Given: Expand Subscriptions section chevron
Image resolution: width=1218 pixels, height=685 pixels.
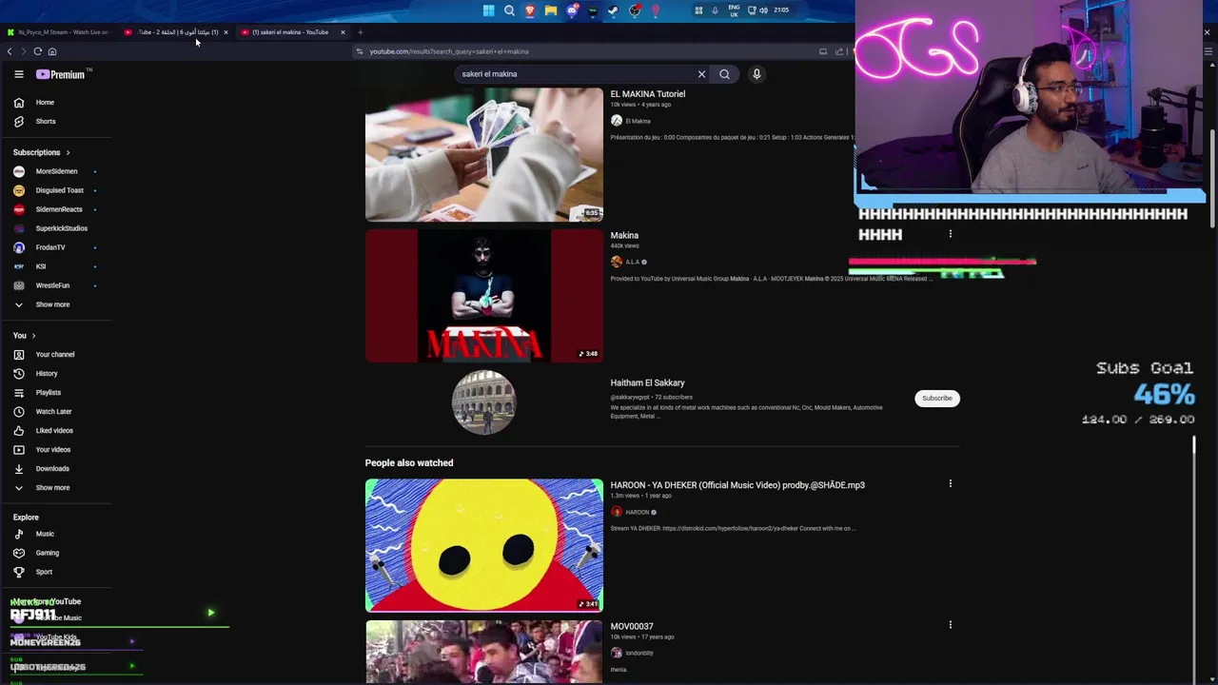Looking at the screenshot, I should 68,152.
